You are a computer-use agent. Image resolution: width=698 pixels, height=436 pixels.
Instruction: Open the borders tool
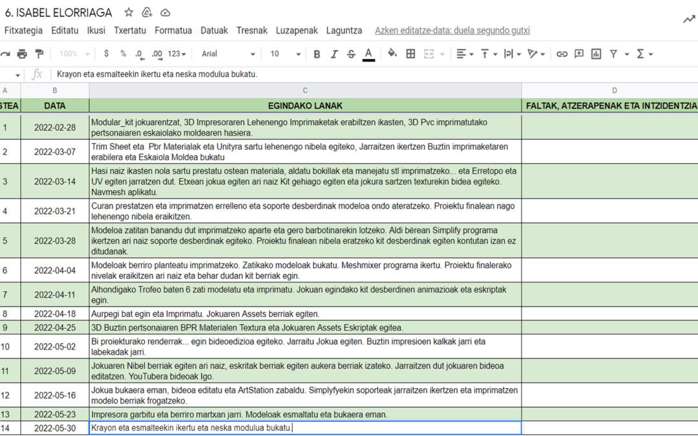pos(410,54)
